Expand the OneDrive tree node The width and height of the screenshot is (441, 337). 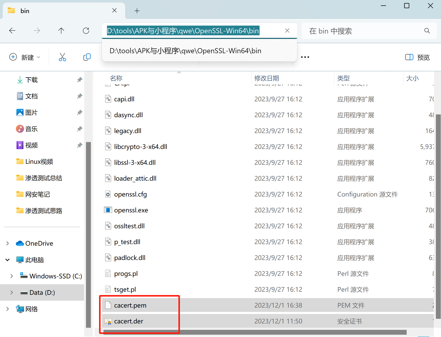[x=7, y=243]
